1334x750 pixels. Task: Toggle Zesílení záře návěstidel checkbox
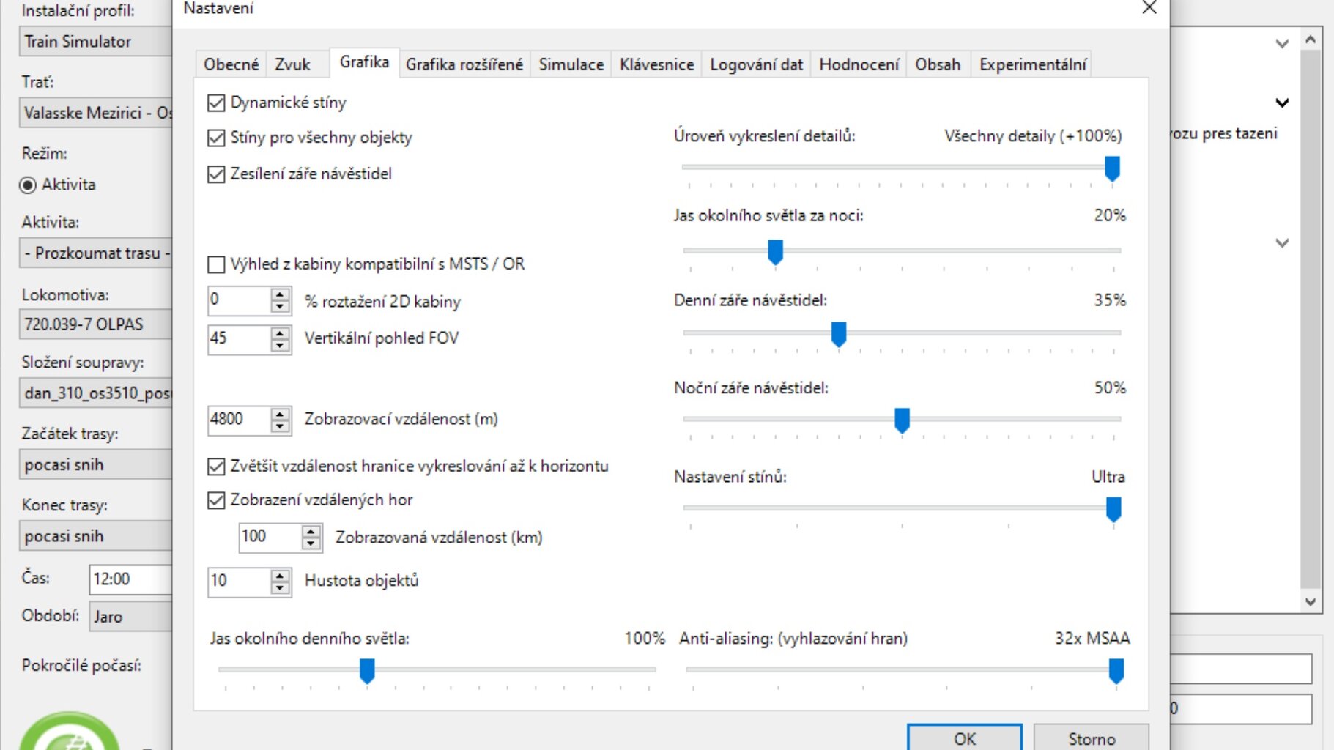(216, 174)
